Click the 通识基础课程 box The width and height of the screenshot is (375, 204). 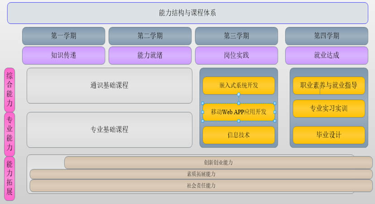[109, 85]
